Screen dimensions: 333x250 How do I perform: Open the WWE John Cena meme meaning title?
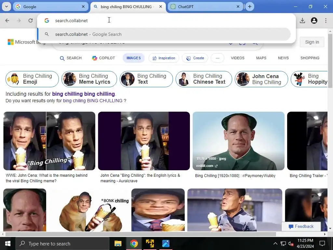pos(47,178)
